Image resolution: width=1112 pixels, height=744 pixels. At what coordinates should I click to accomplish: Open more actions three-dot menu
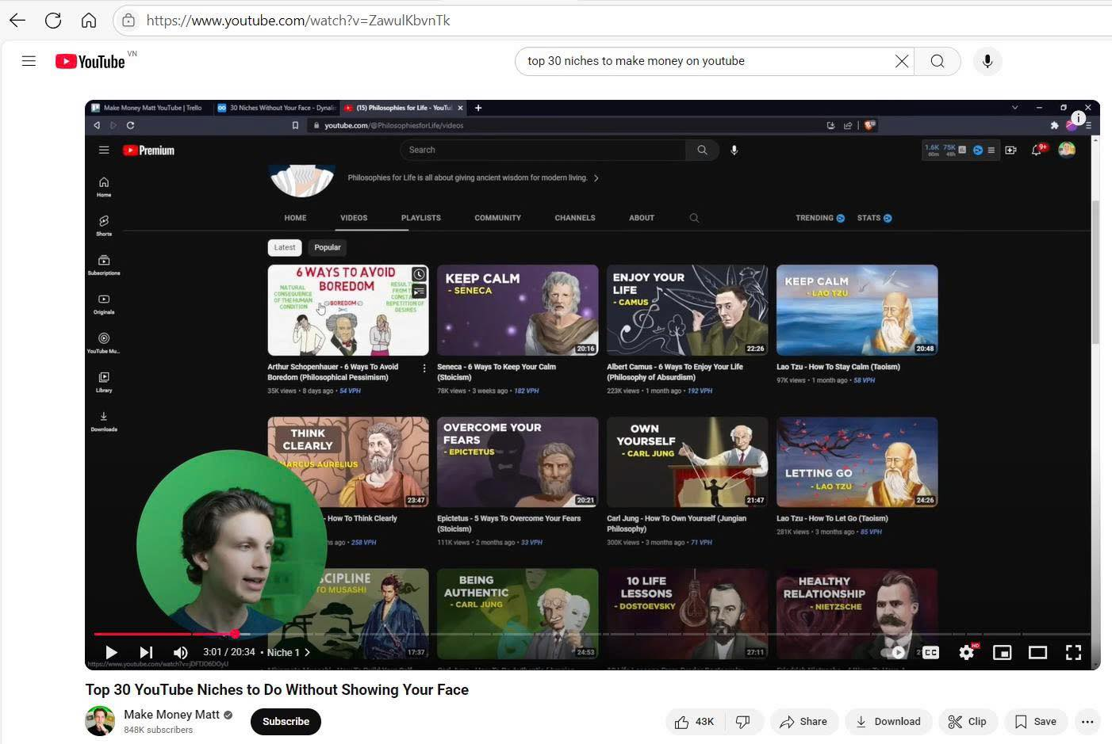click(1087, 721)
